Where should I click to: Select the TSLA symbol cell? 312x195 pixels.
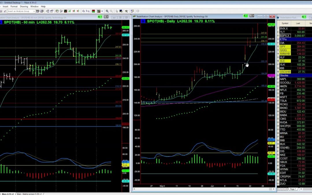(285, 101)
